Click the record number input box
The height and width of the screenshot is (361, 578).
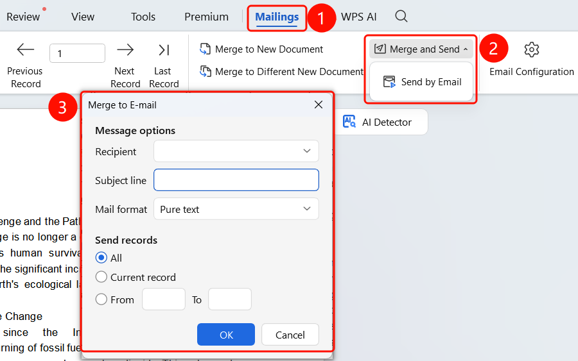(x=78, y=53)
